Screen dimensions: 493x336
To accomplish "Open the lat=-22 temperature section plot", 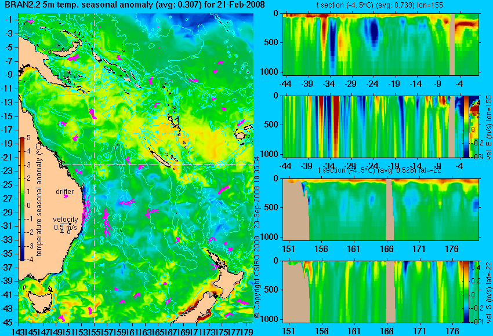I will click(380, 210).
